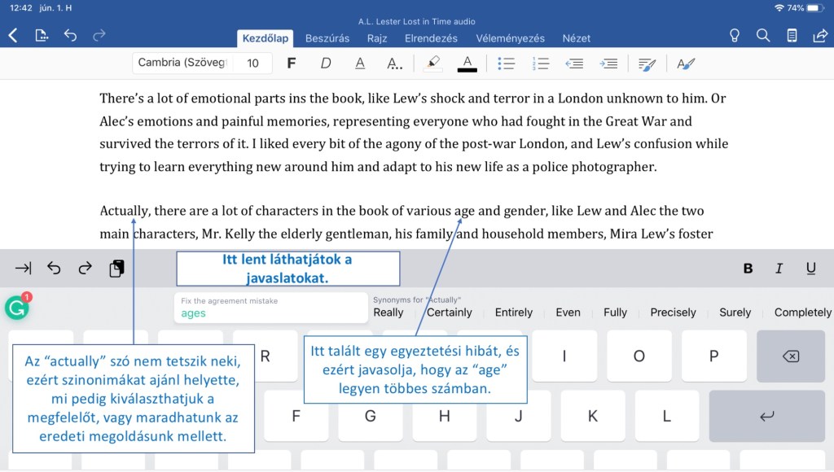Select the black font color swatch
The width and height of the screenshot is (834, 472).
[467, 63]
